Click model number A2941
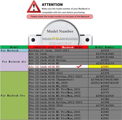This screenshot has height=120, width=122. [105, 70]
